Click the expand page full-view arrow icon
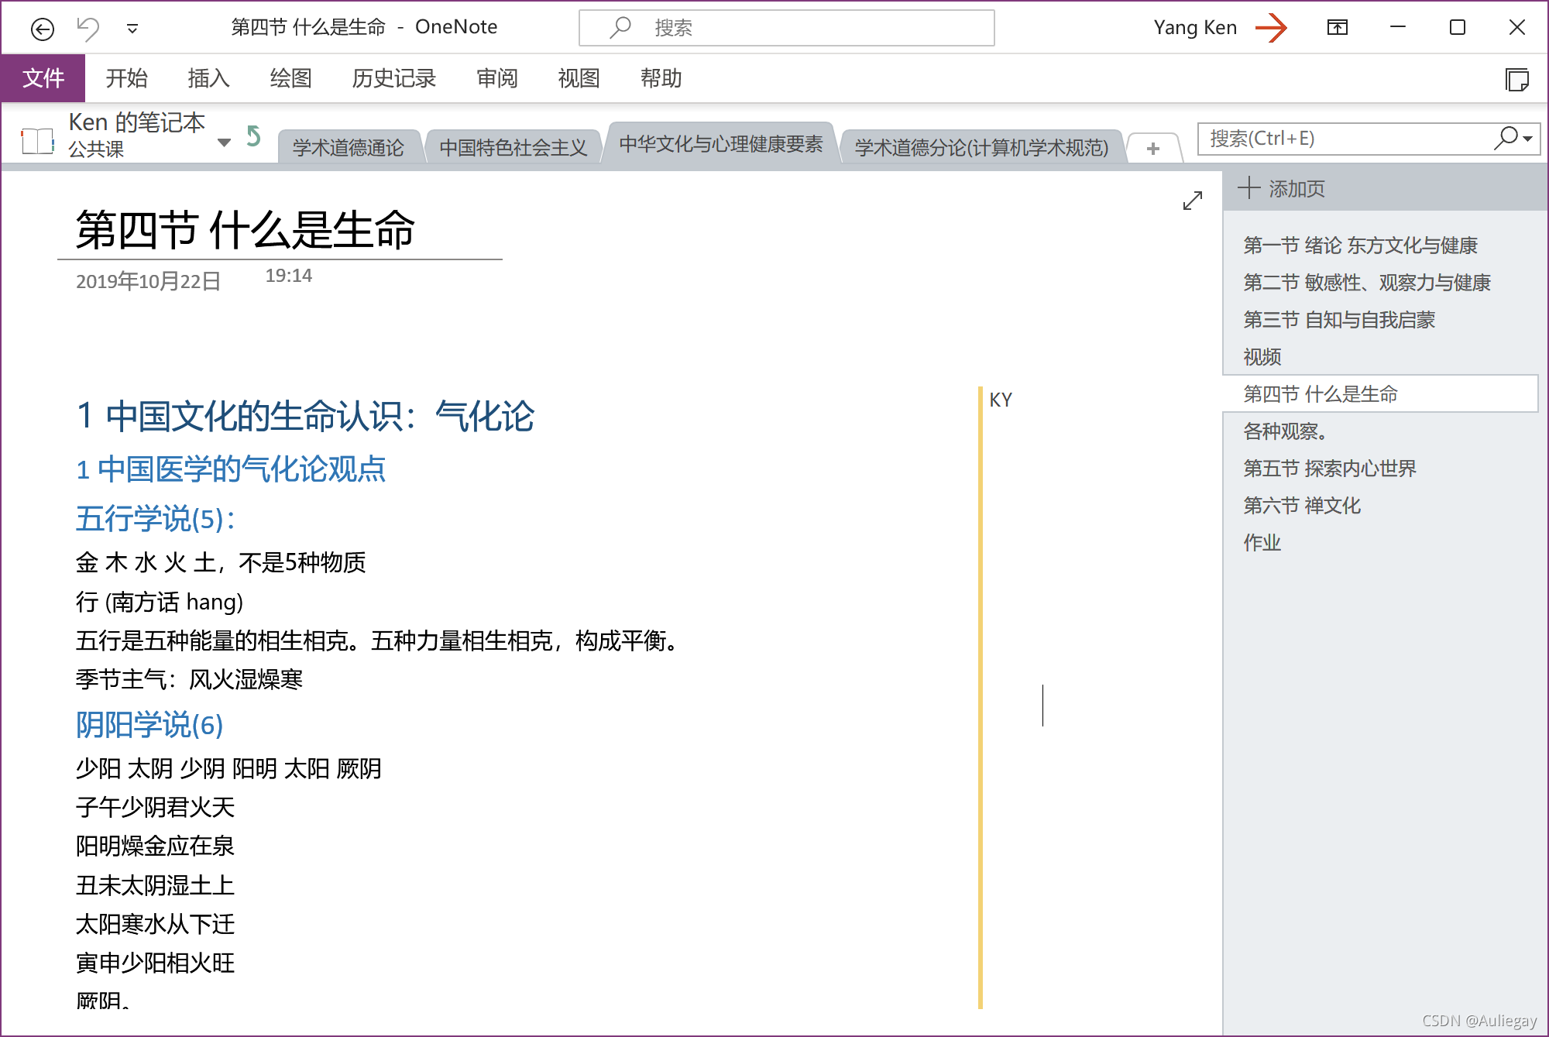Viewport: 1549px width, 1037px height. (x=1193, y=201)
